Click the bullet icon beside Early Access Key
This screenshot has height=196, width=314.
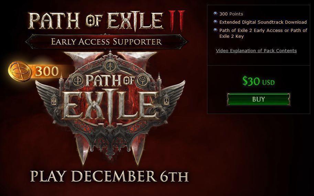tap(215, 30)
